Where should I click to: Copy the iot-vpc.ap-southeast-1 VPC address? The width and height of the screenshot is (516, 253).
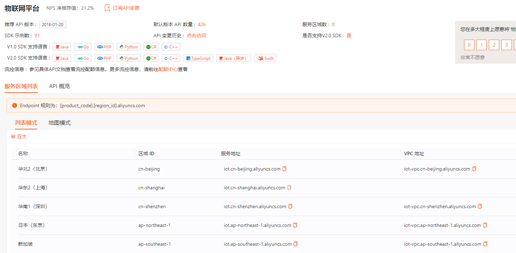[485, 244]
